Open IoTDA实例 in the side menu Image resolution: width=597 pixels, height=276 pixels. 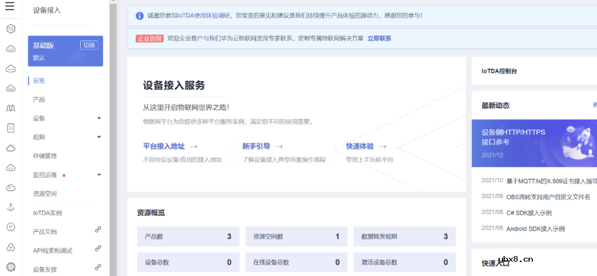click(48, 213)
